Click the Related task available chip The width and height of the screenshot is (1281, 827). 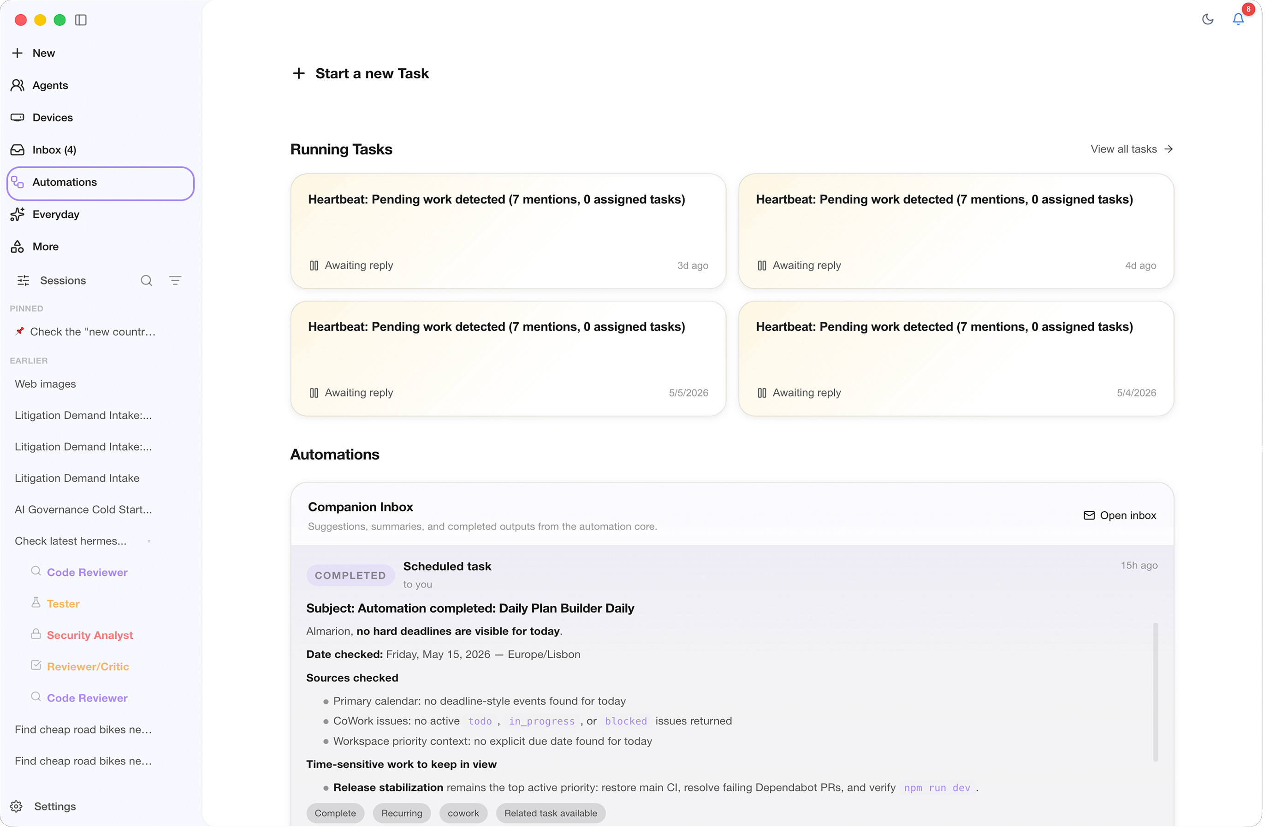tap(550, 813)
